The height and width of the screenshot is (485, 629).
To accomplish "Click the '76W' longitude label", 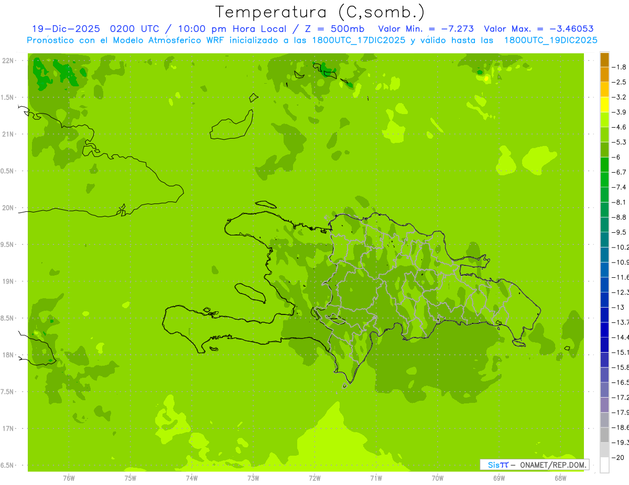I will pos(69,478).
